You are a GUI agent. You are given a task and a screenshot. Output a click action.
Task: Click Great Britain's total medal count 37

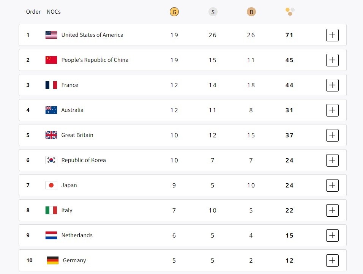289,135
